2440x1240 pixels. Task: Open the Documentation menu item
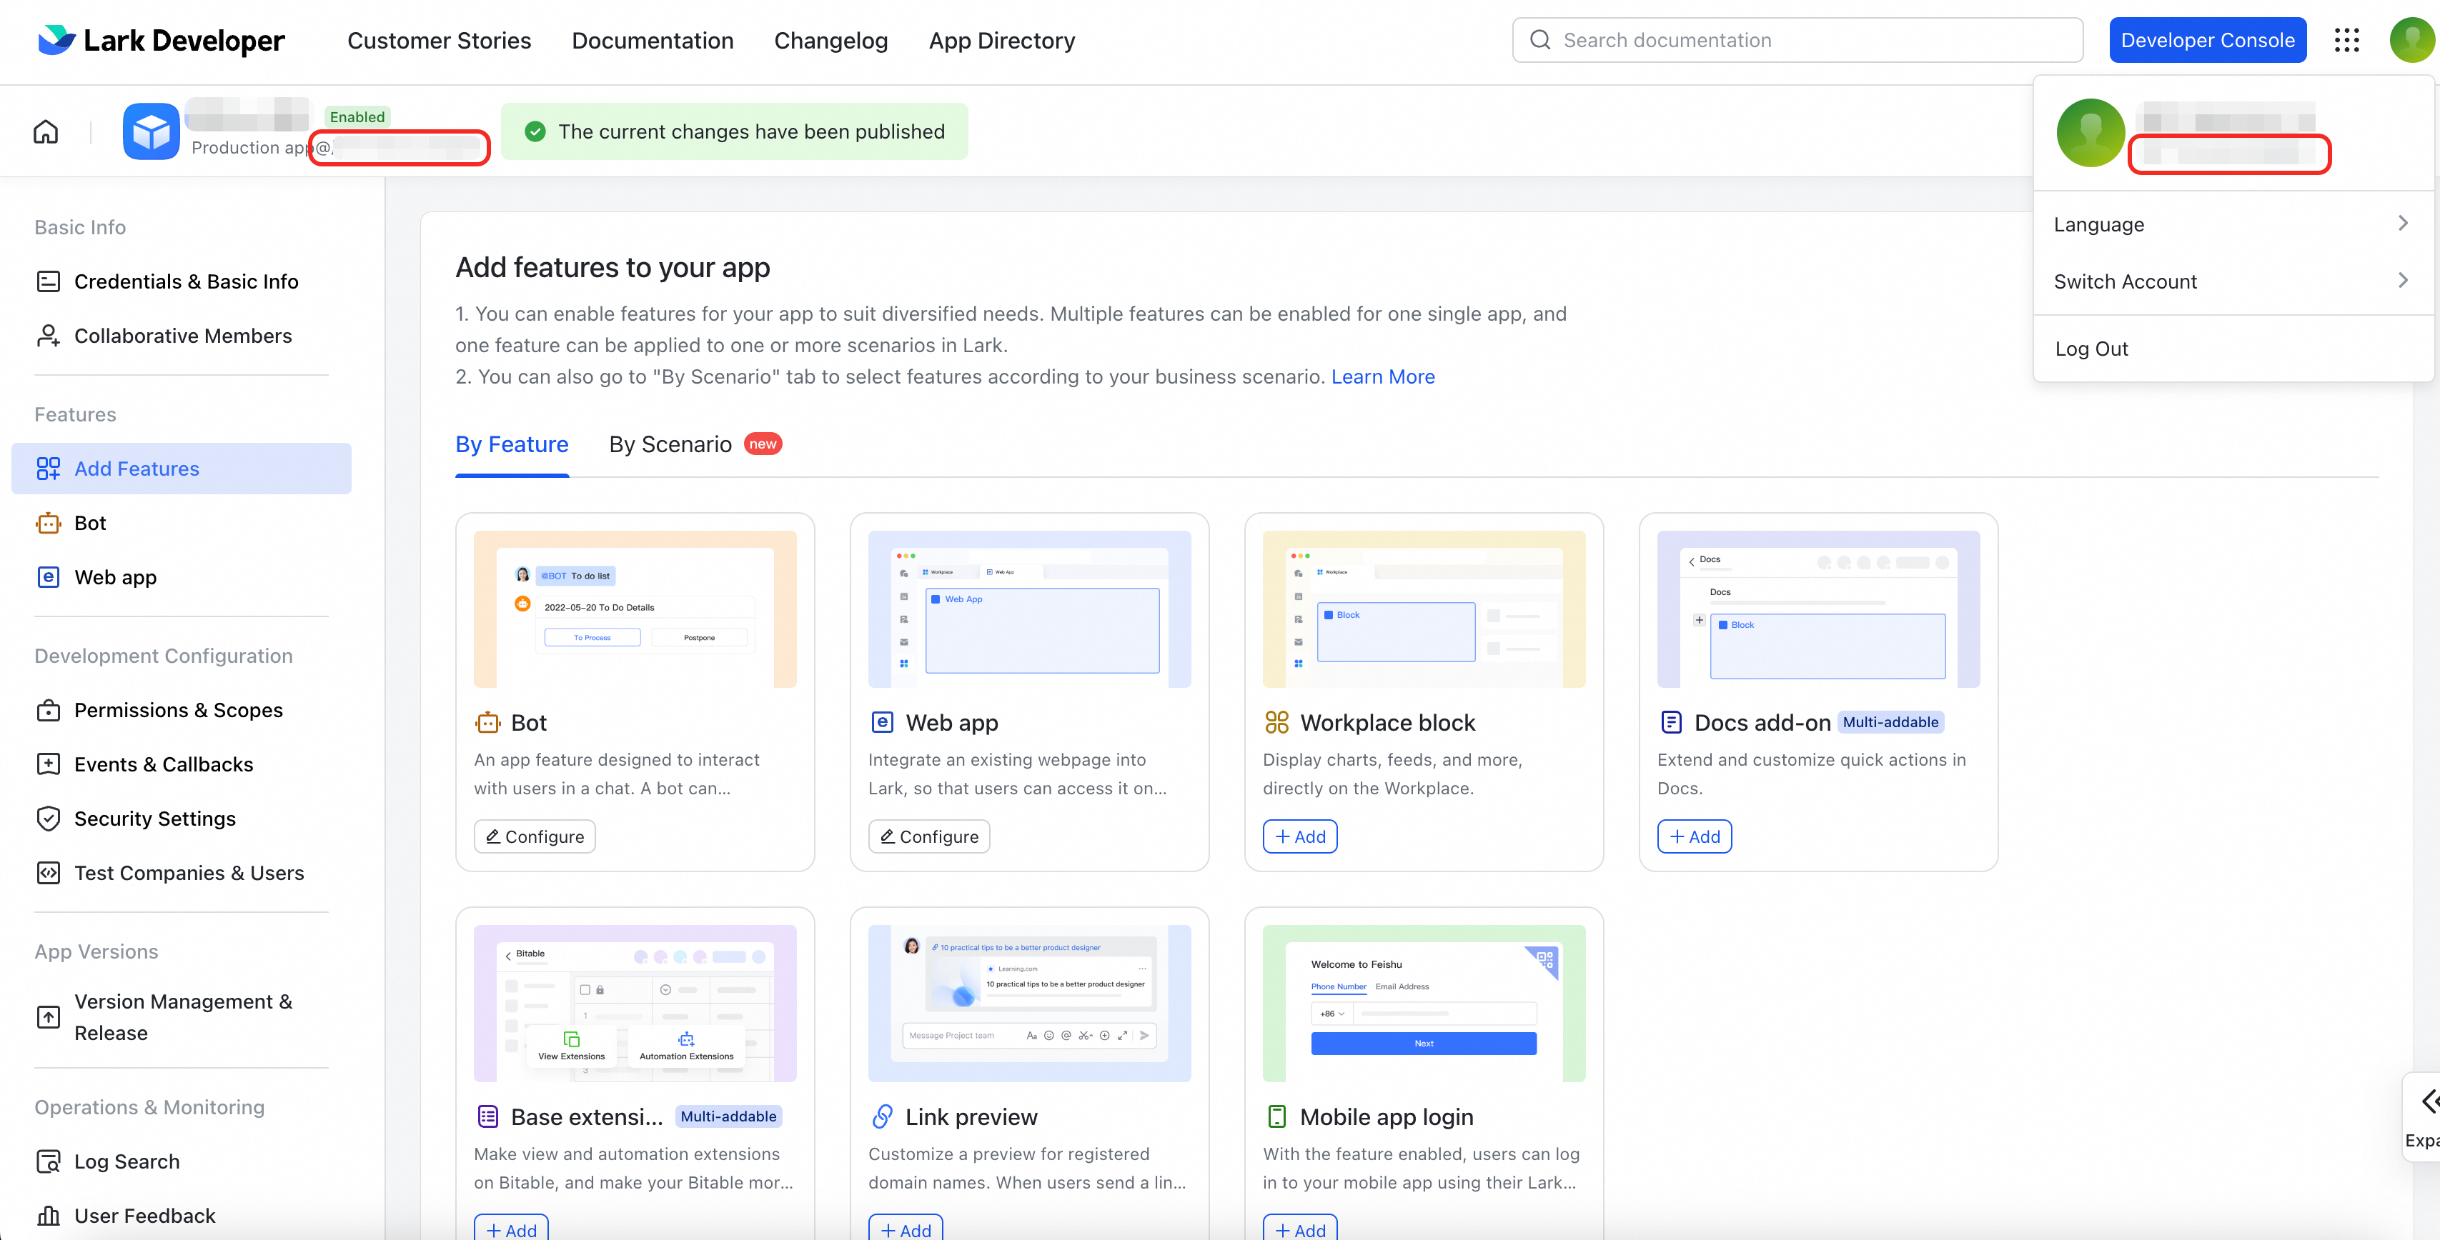(653, 40)
